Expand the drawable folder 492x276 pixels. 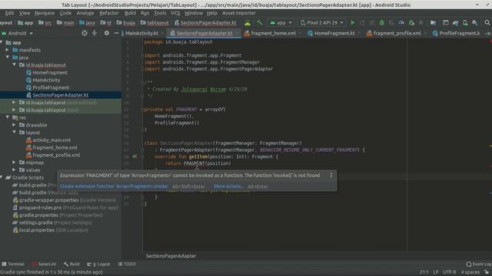[x=14, y=125]
